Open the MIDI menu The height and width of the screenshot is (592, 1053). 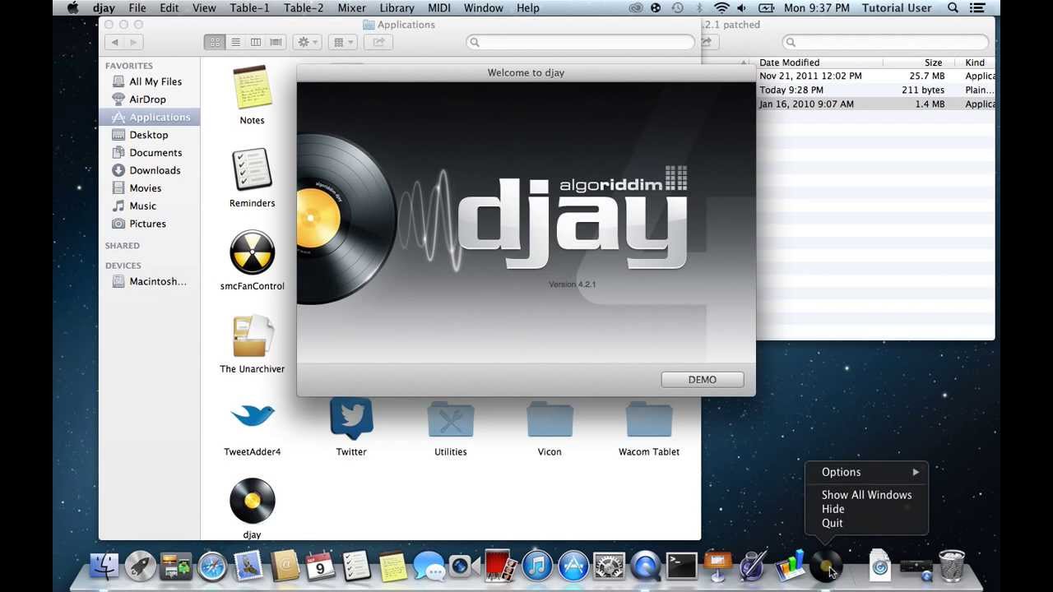tap(439, 8)
